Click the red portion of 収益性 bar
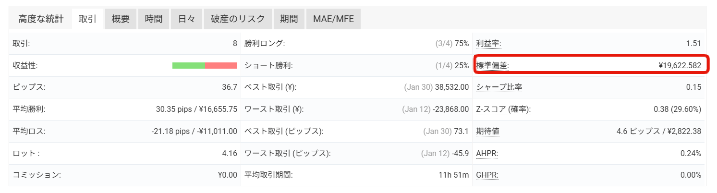The image size is (717, 193). click(x=221, y=66)
